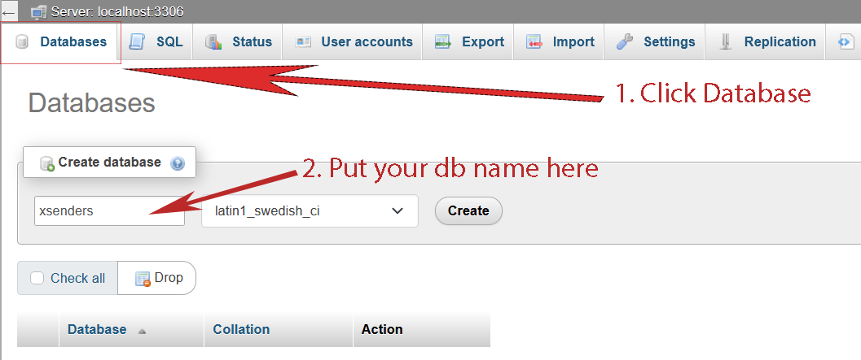Collapse navigation panel with left arrow
The image size is (861, 360).
coord(10,13)
